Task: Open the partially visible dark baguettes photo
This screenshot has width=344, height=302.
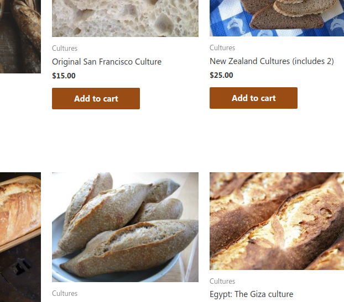Action: pos(20,36)
